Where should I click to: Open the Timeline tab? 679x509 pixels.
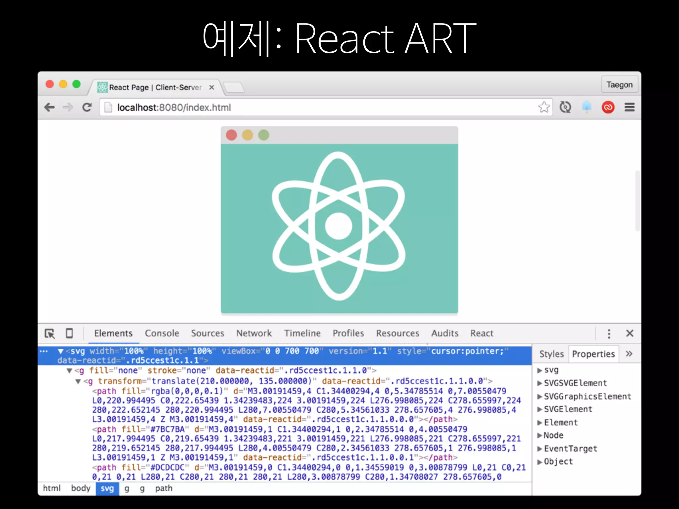(302, 333)
